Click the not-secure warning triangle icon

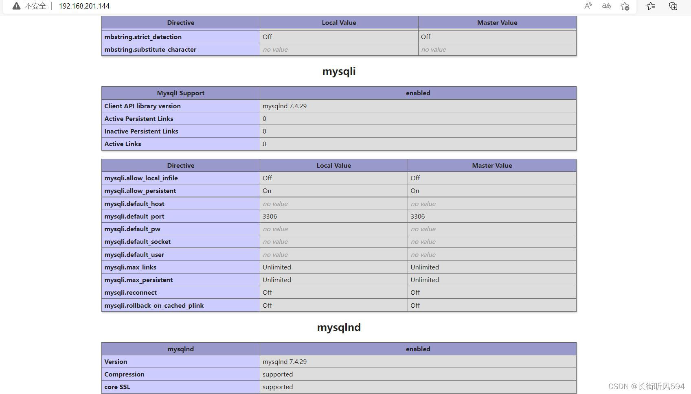tap(16, 6)
